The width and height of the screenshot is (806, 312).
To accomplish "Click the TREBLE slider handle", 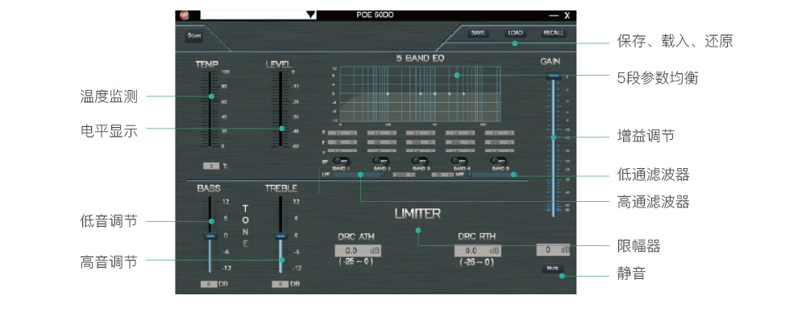I will click(x=280, y=236).
